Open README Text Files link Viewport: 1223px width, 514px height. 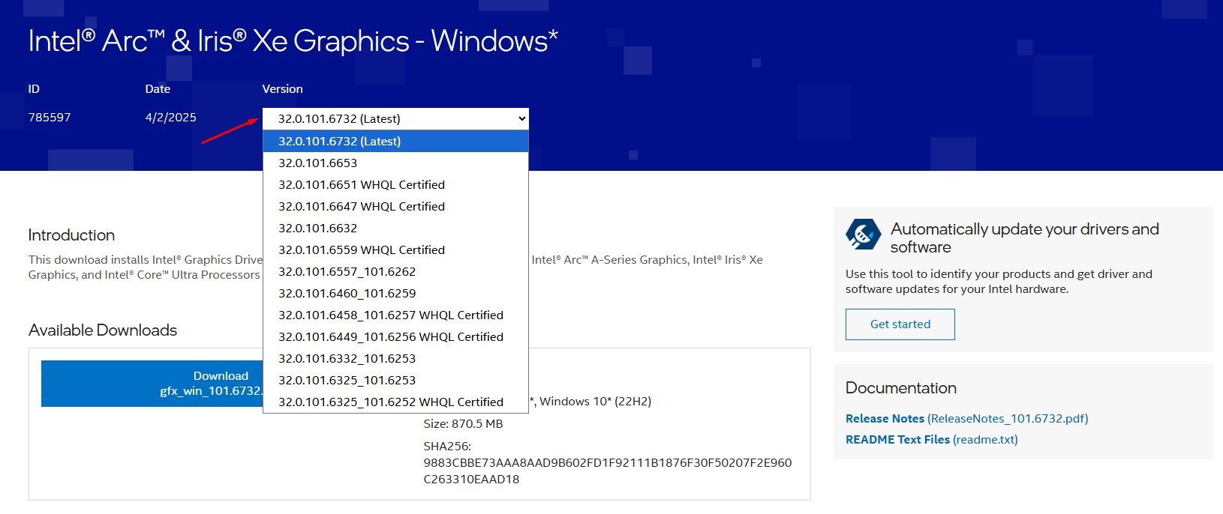point(932,439)
